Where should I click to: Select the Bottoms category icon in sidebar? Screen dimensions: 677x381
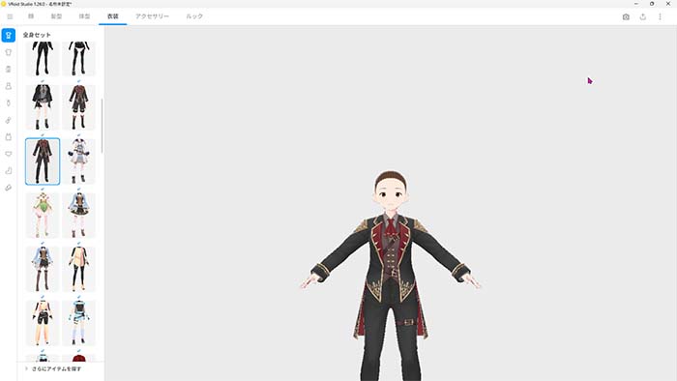pos(8,69)
